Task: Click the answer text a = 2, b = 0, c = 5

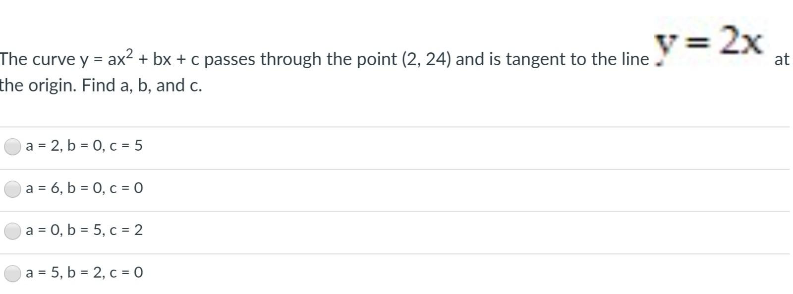Action: (x=83, y=146)
